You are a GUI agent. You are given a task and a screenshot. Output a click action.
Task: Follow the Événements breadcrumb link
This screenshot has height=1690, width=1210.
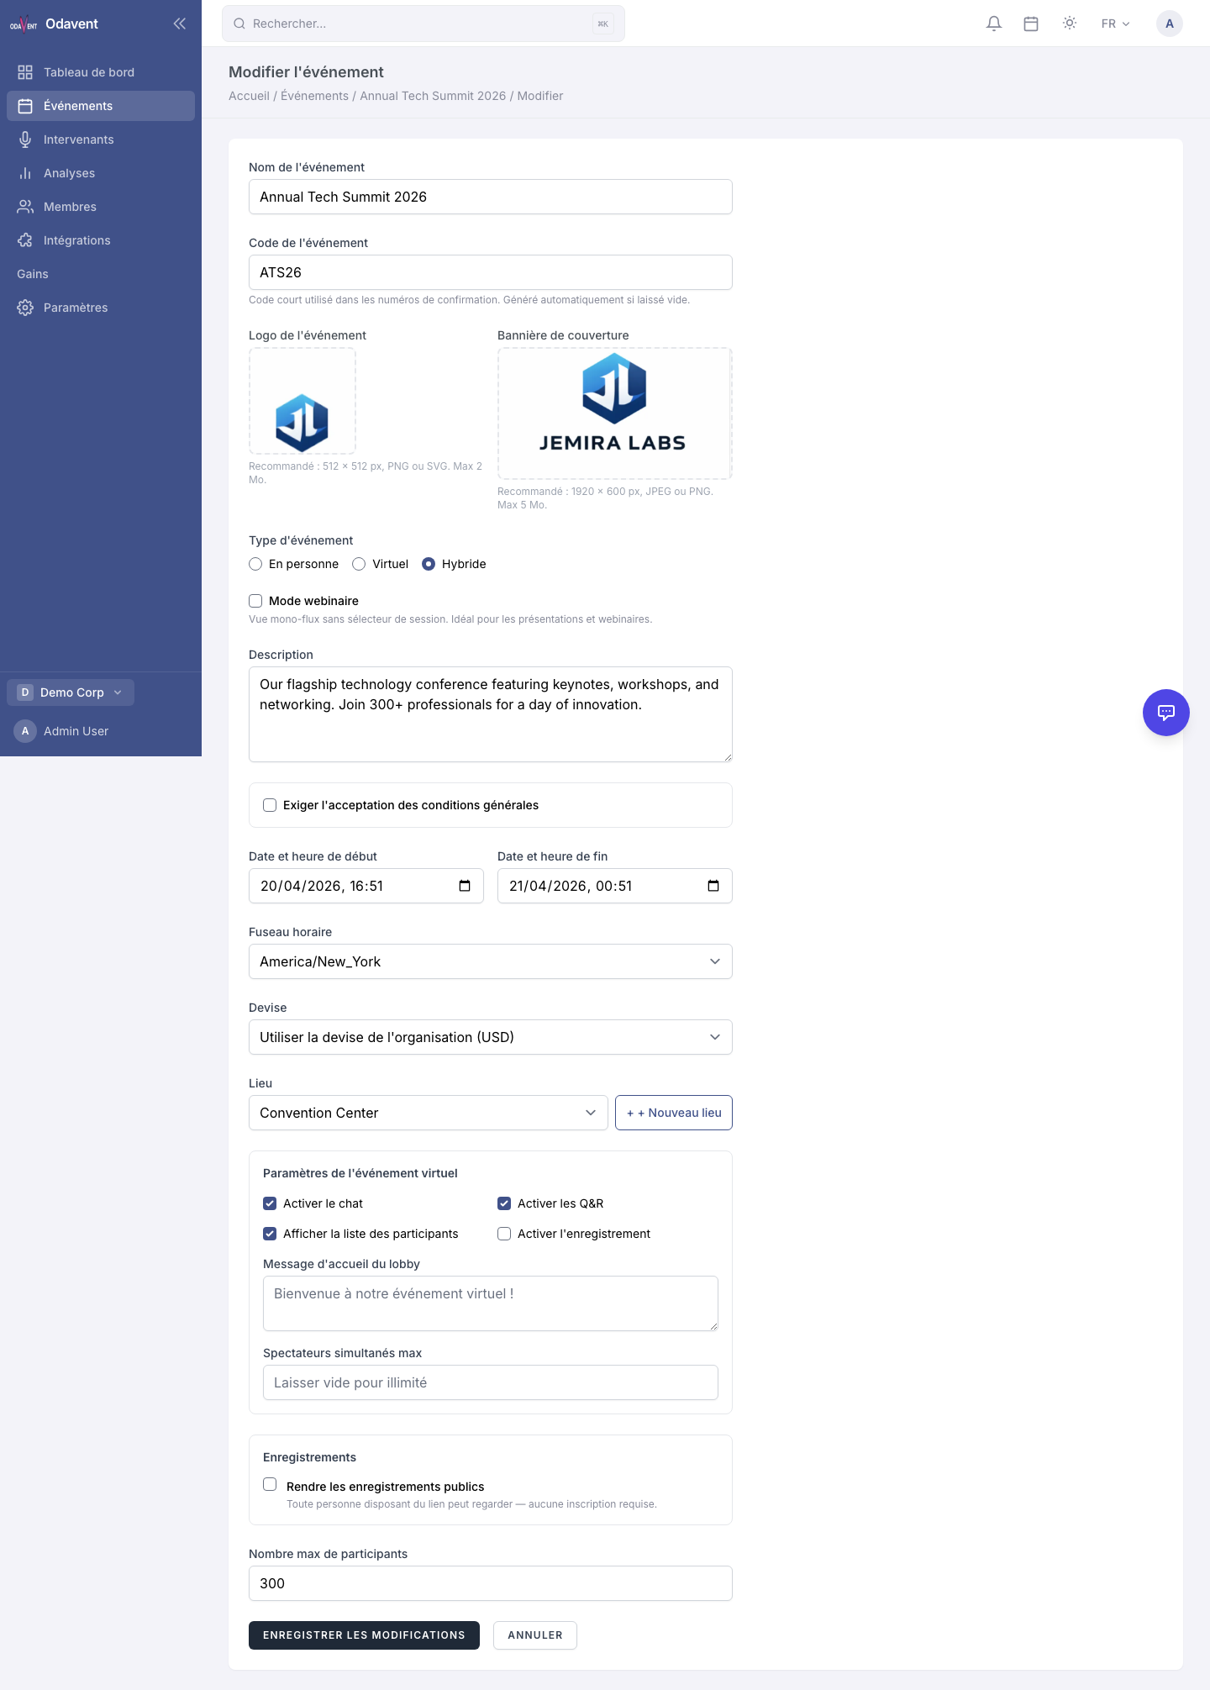[x=314, y=96]
